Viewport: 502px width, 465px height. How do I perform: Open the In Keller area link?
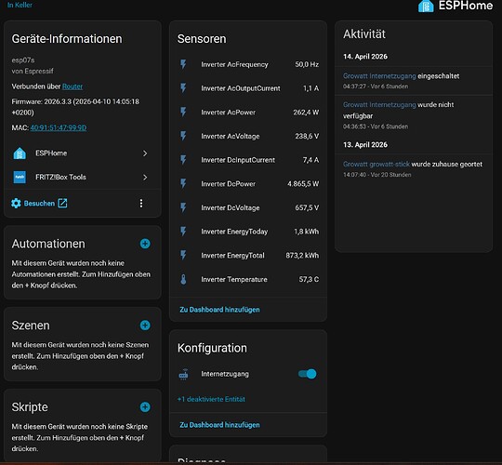point(20,5)
